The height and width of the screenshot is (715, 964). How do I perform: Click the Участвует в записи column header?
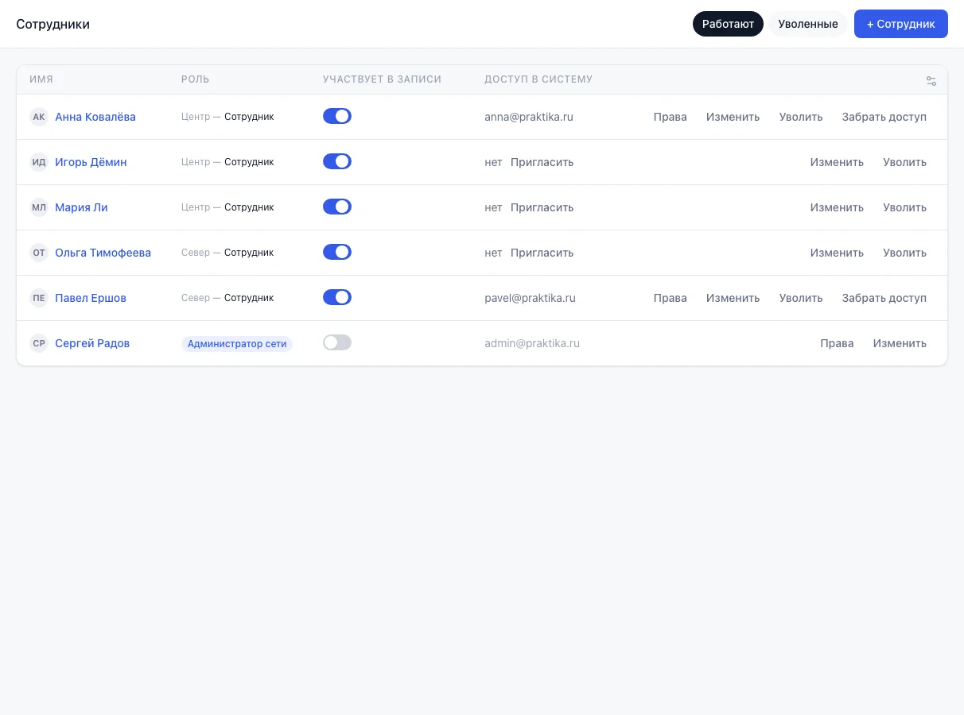click(382, 79)
